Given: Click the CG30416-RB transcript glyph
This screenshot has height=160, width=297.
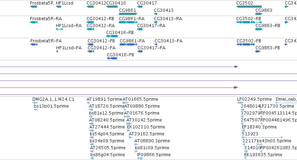Looking at the screenshot, I should pyautogui.click(x=112, y=36).
